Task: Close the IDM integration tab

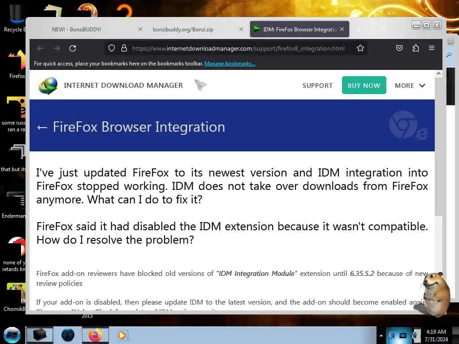Action: (x=342, y=29)
